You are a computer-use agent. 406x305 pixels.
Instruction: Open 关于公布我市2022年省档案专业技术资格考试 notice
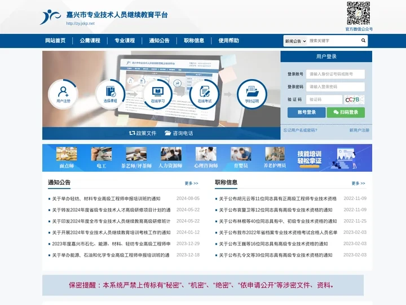click(278, 233)
